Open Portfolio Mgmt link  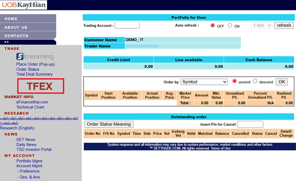tap(29, 161)
